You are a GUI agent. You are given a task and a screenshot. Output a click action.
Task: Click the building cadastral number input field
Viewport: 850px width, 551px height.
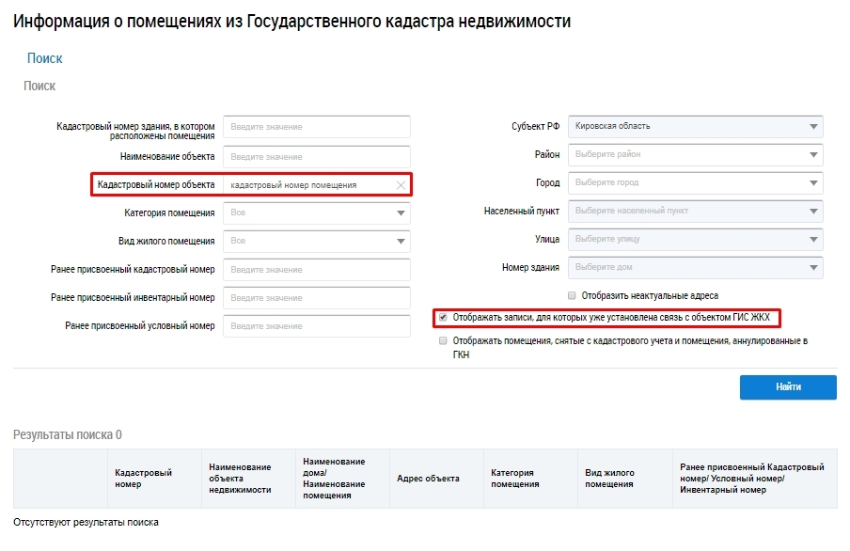(x=317, y=127)
